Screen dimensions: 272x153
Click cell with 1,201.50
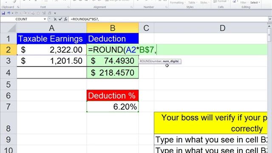click(x=52, y=61)
